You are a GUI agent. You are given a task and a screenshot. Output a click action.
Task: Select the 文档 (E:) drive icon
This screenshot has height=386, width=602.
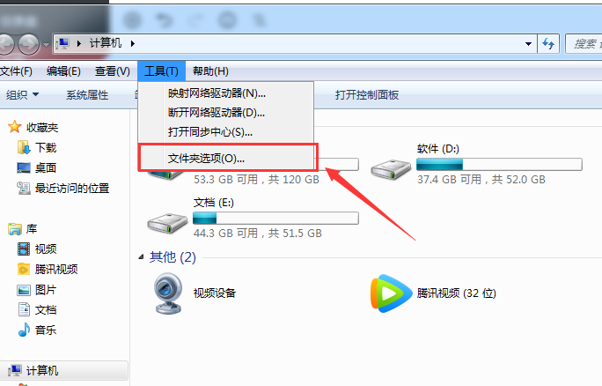tap(167, 223)
